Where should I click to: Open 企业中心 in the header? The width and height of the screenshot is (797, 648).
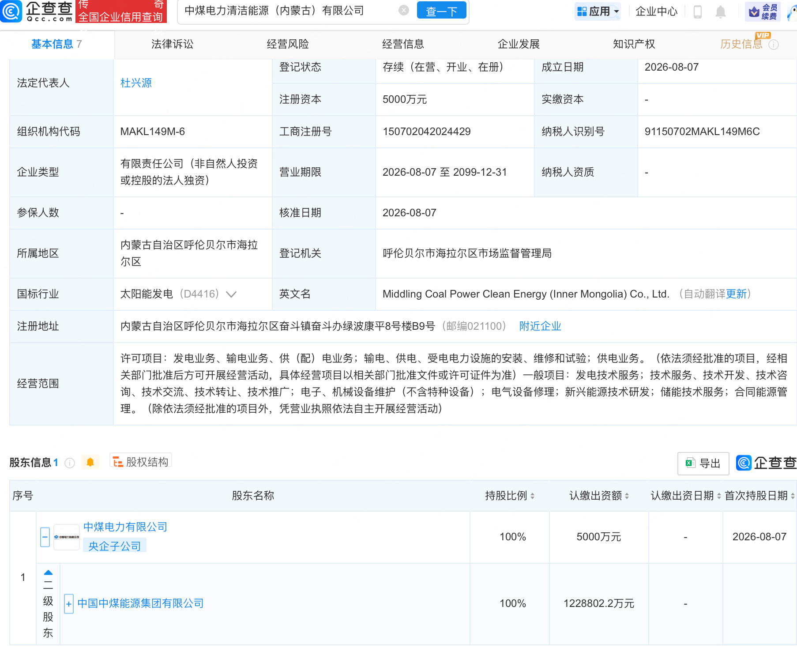656,11
